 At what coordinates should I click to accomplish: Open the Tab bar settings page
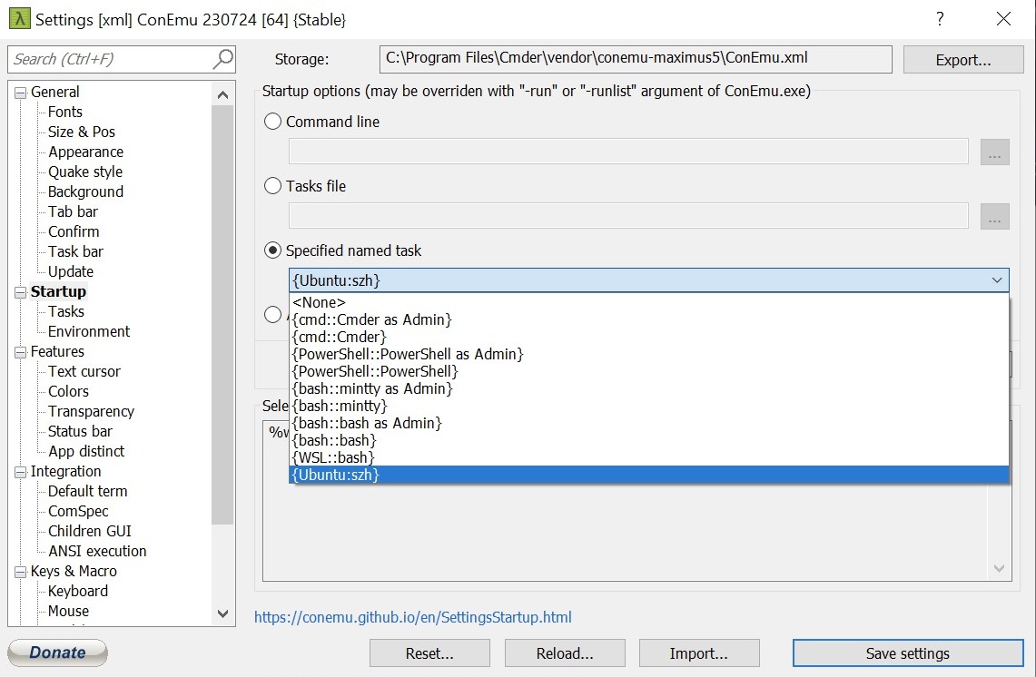coord(73,212)
